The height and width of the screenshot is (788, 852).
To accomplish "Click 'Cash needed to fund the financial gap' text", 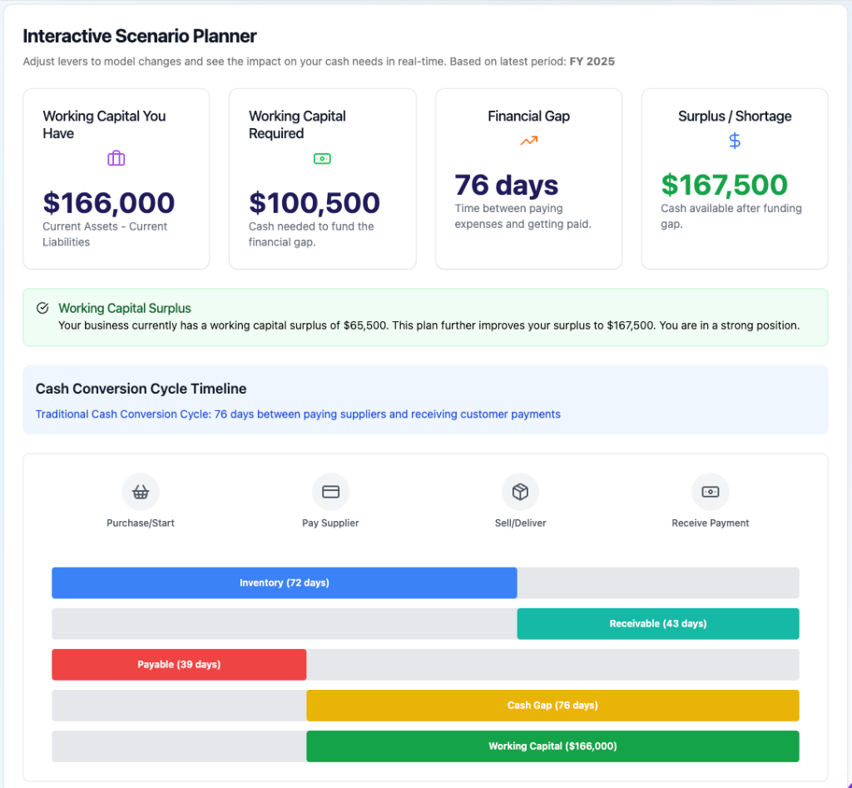I will tap(311, 234).
